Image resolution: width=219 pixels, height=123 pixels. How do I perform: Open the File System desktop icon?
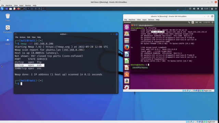(8, 29)
